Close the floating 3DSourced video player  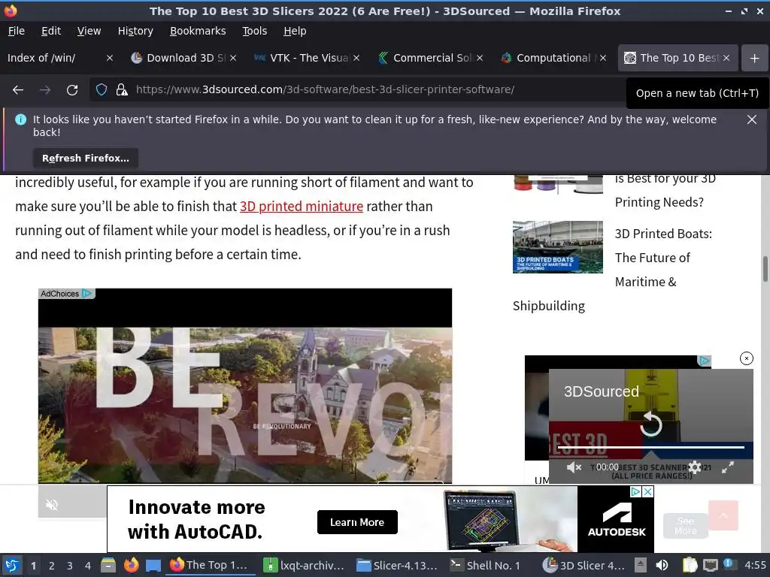pos(747,358)
